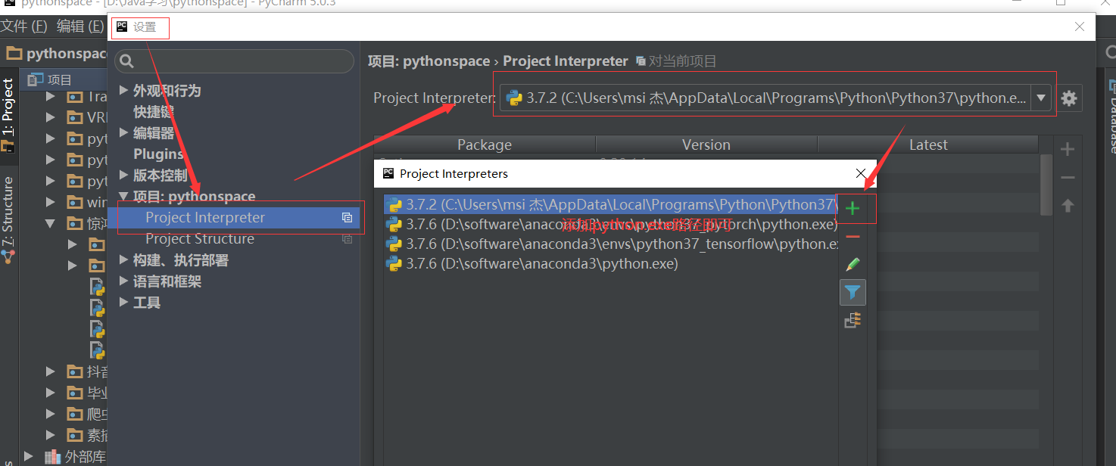
Task: Close the 设置 dialog
Action: (1080, 27)
